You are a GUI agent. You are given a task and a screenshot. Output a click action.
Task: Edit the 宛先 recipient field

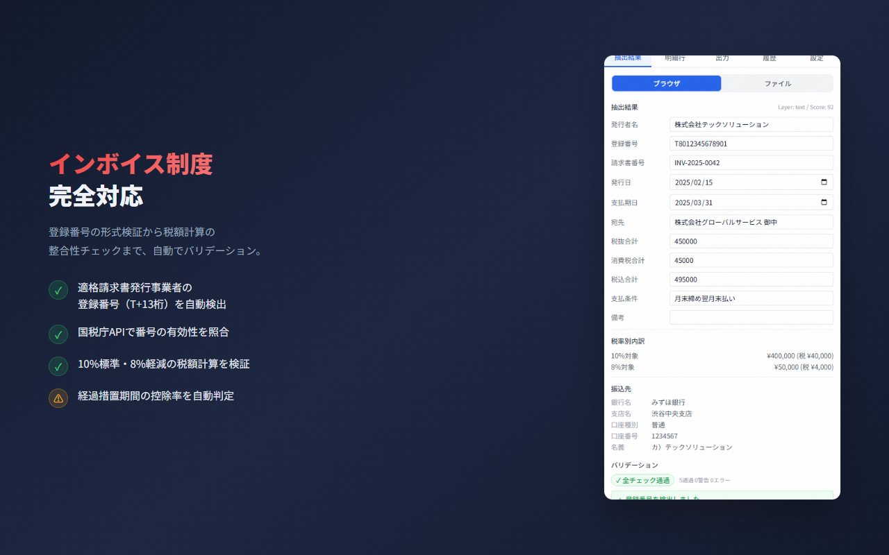point(751,222)
